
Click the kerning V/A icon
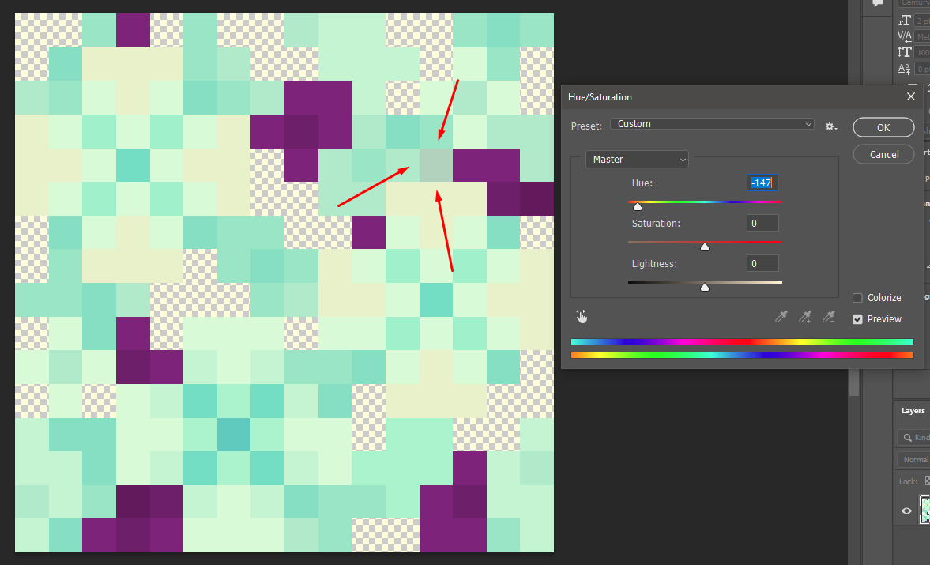[905, 36]
